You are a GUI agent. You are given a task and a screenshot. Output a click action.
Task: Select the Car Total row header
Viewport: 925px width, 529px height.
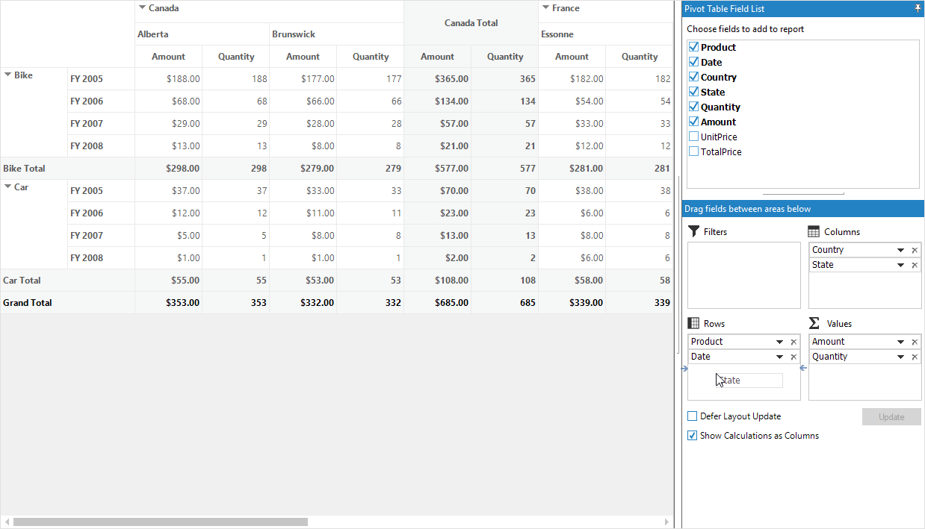[67, 281]
